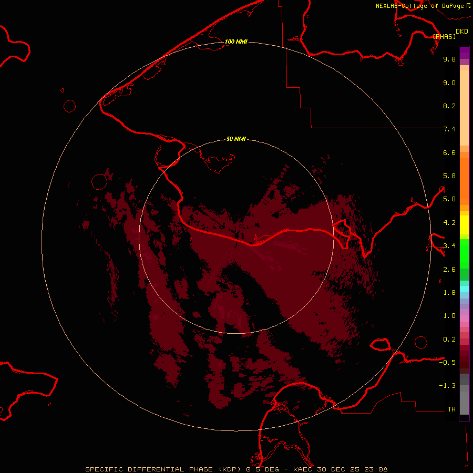The height and width of the screenshot is (473, 473).
Task: Click the 9.0 value on the color scale
Action: pos(449,83)
